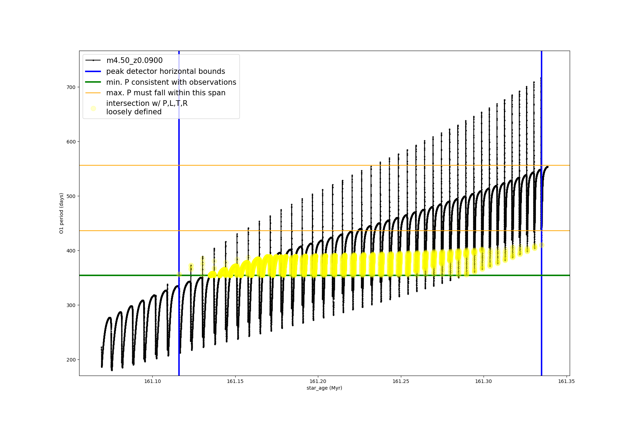The height and width of the screenshot is (422, 633).
Task: Click the 400 y-axis tick label
Action: pyautogui.click(x=71, y=251)
